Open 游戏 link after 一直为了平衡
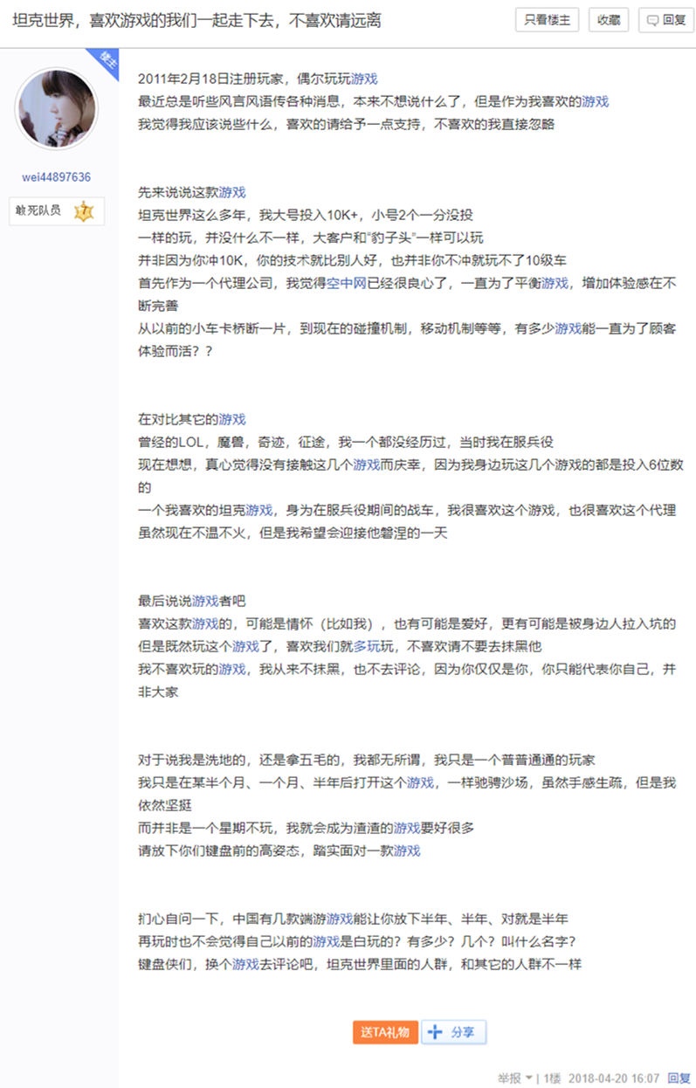The height and width of the screenshot is (1088, 696). pyautogui.click(x=555, y=283)
